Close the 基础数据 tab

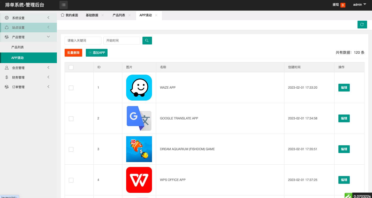click(103, 15)
